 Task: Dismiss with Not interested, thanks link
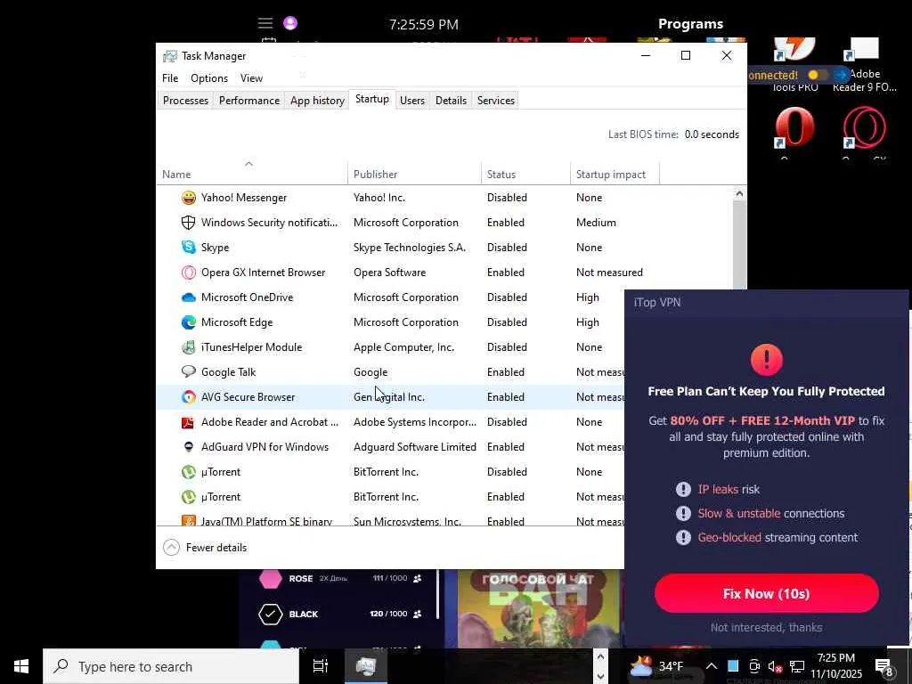[x=766, y=628]
